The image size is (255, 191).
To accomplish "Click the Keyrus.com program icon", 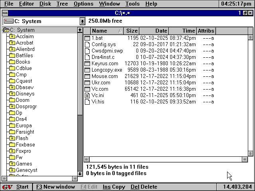I will tap(88, 64).
